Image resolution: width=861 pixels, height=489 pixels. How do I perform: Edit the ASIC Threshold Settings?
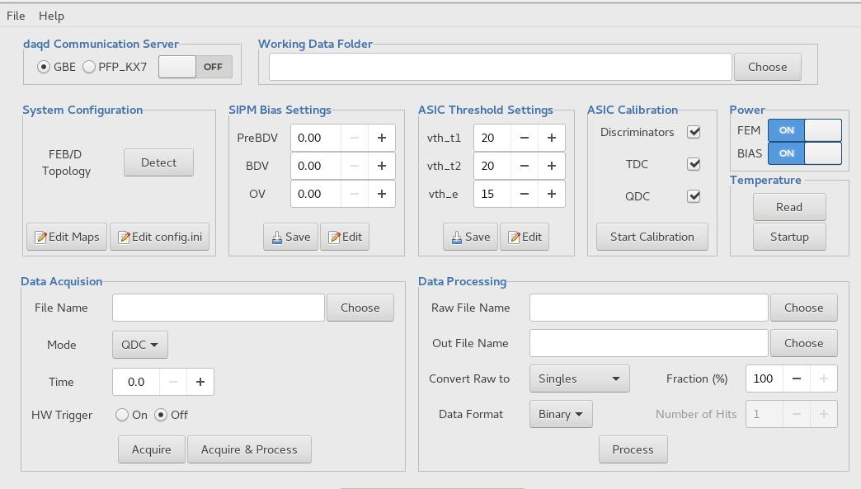[525, 237]
